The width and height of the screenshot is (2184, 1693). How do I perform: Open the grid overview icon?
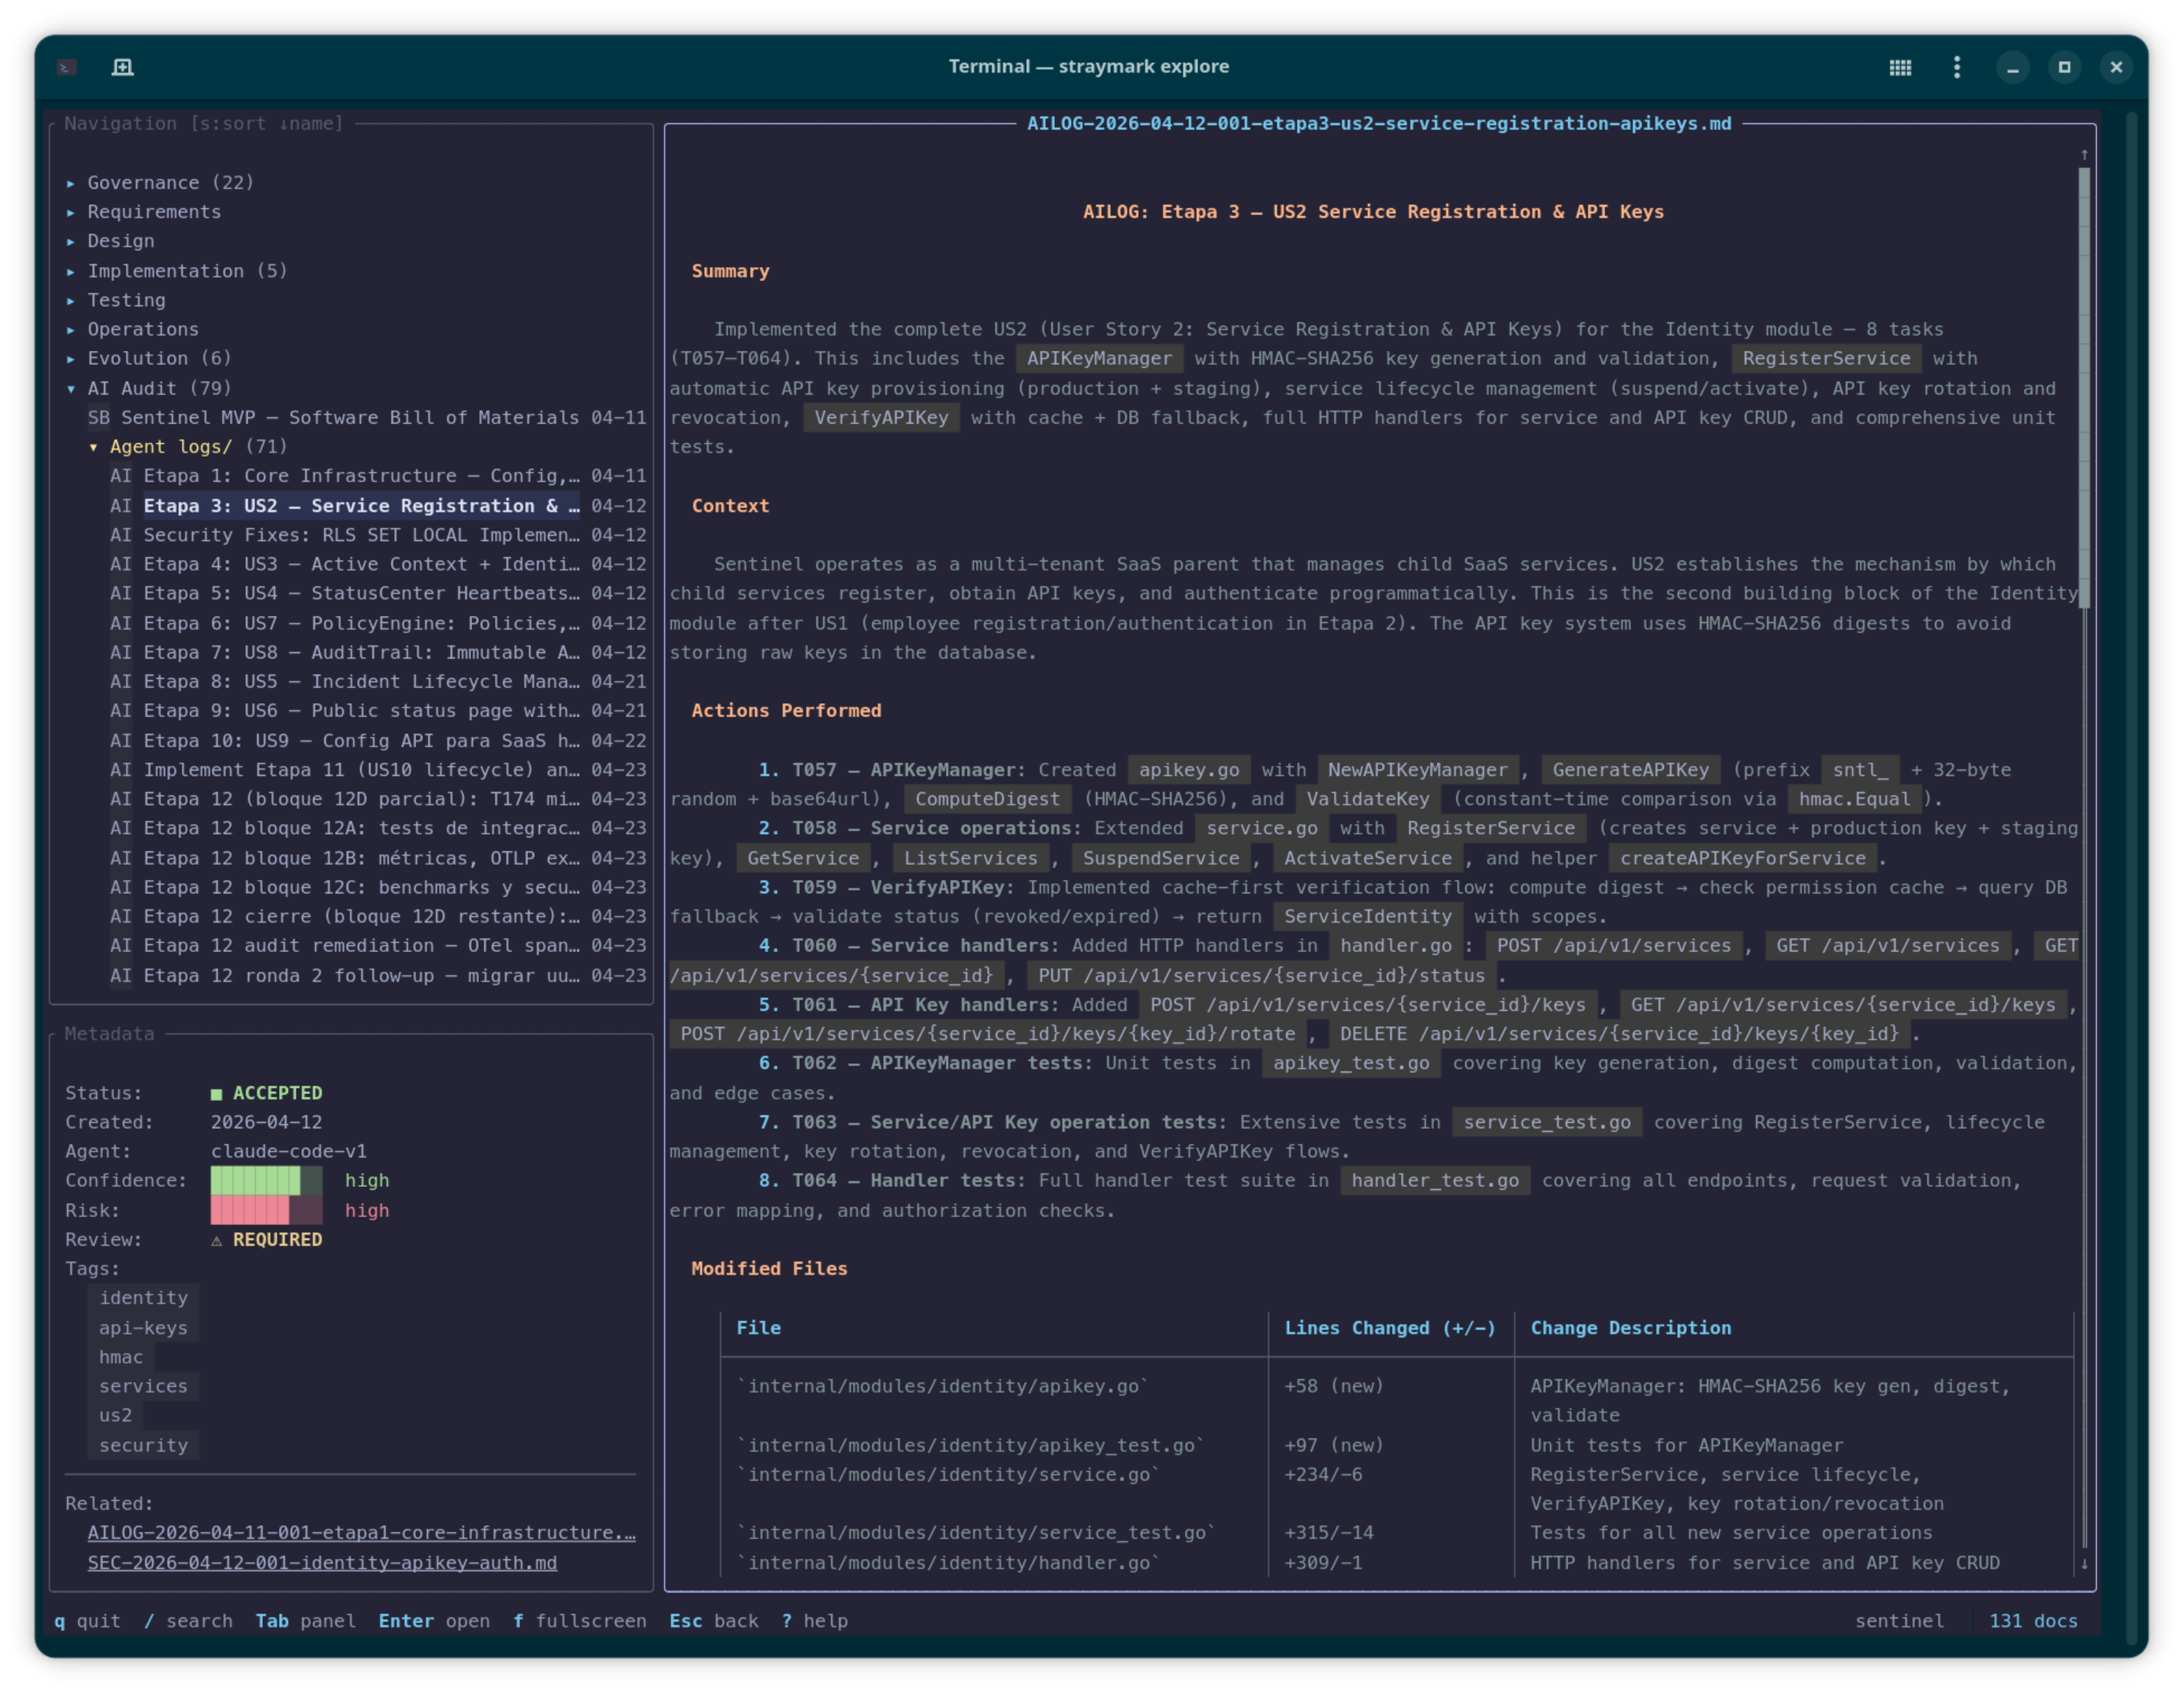(1900, 67)
